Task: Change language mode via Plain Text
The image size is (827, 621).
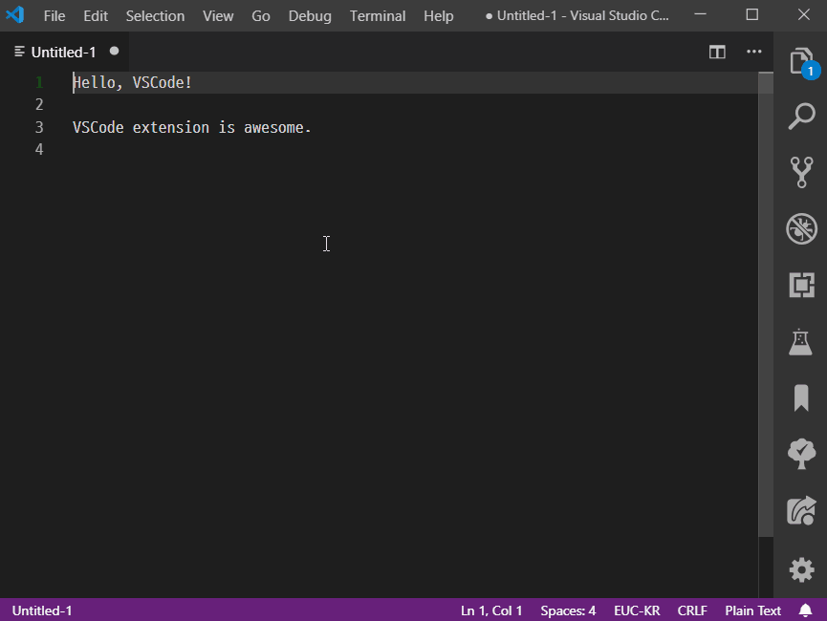Action: pyautogui.click(x=752, y=610)
